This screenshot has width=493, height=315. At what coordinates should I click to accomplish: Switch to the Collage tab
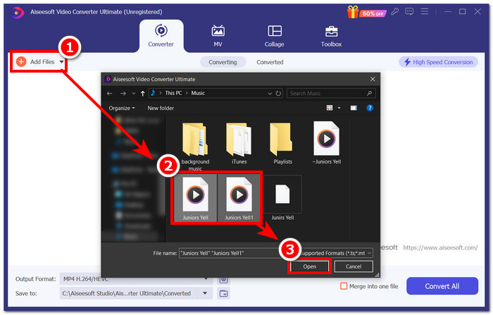coord(274,36)
